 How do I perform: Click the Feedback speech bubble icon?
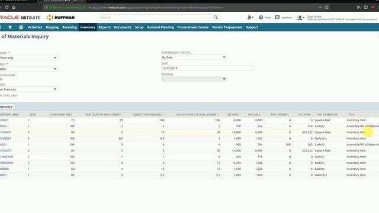277,17
